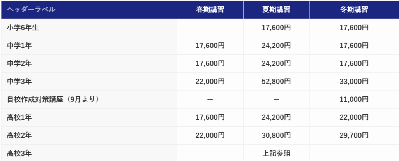The image size is (399, 161).
Task: Click the 33,000円 winter price cell
Action: pos(354,81)
